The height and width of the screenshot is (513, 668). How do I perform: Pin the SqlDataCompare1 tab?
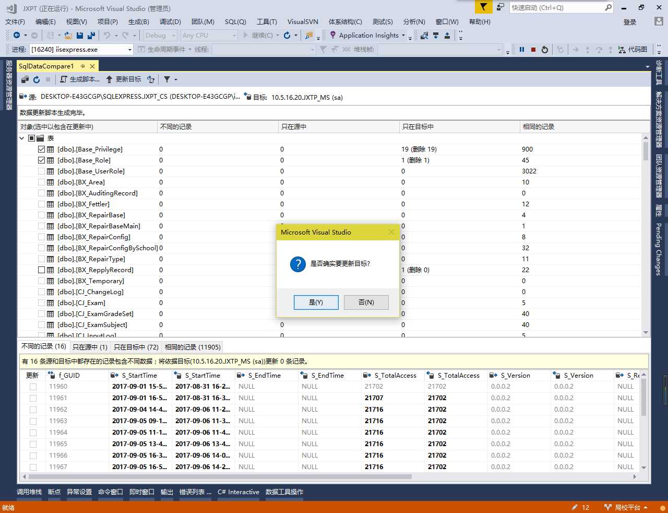[82, 66]
